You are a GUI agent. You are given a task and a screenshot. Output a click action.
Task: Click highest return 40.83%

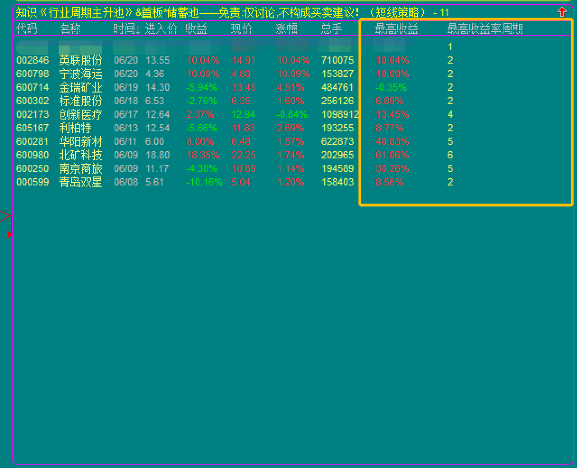coord(392,142)
